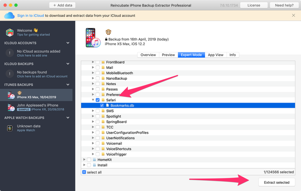
Task: Select John Appleseed's iPhone backup icon
Action: point(11,107)
